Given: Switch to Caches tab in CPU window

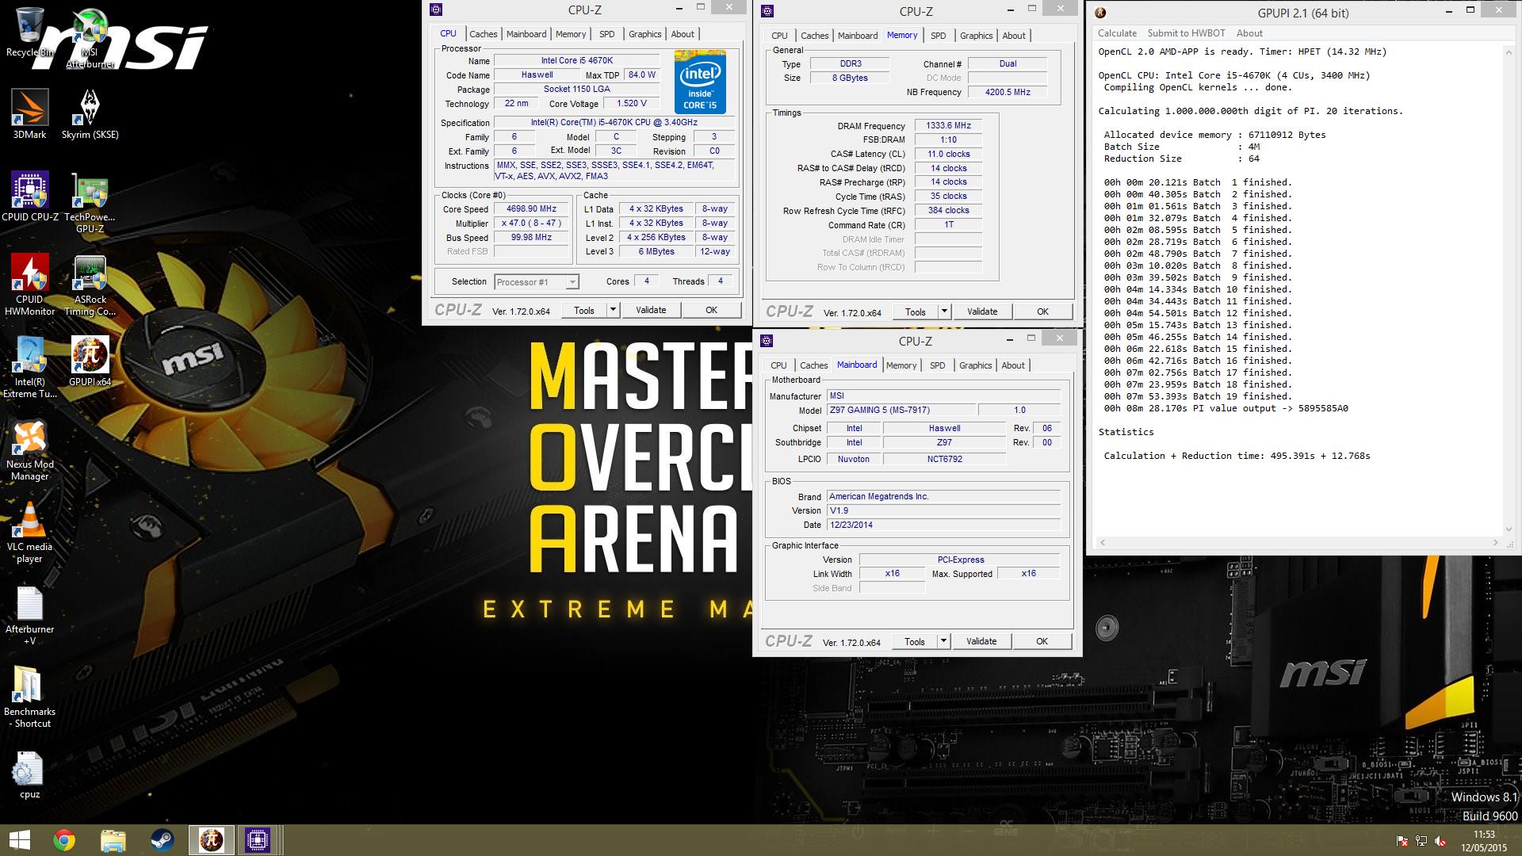Looking at the screenshot, I should pos(483,34).
